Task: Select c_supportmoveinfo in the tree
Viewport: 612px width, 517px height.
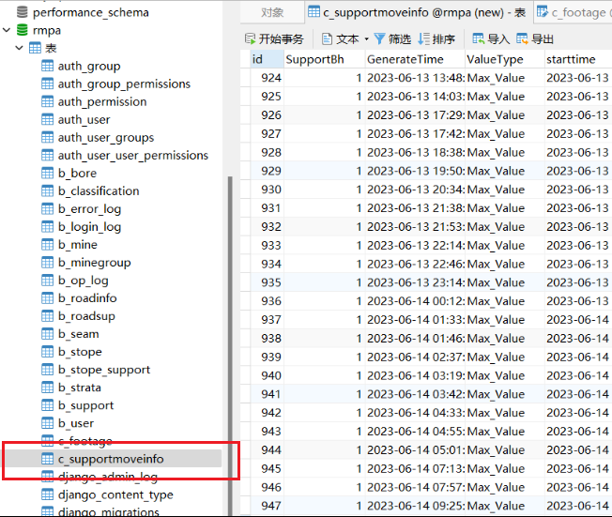Action: coord(111,459)
